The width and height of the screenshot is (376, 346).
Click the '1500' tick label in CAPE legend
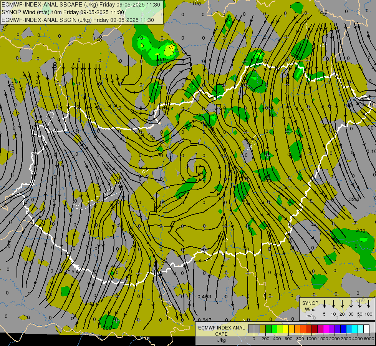[323, 339]
